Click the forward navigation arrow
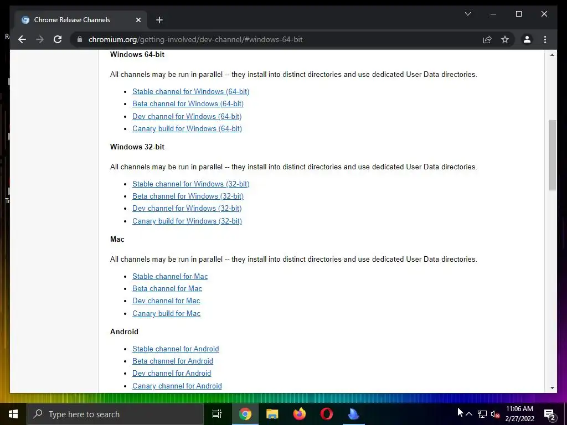This screenshot has width=567, height=425. point(40,39)
